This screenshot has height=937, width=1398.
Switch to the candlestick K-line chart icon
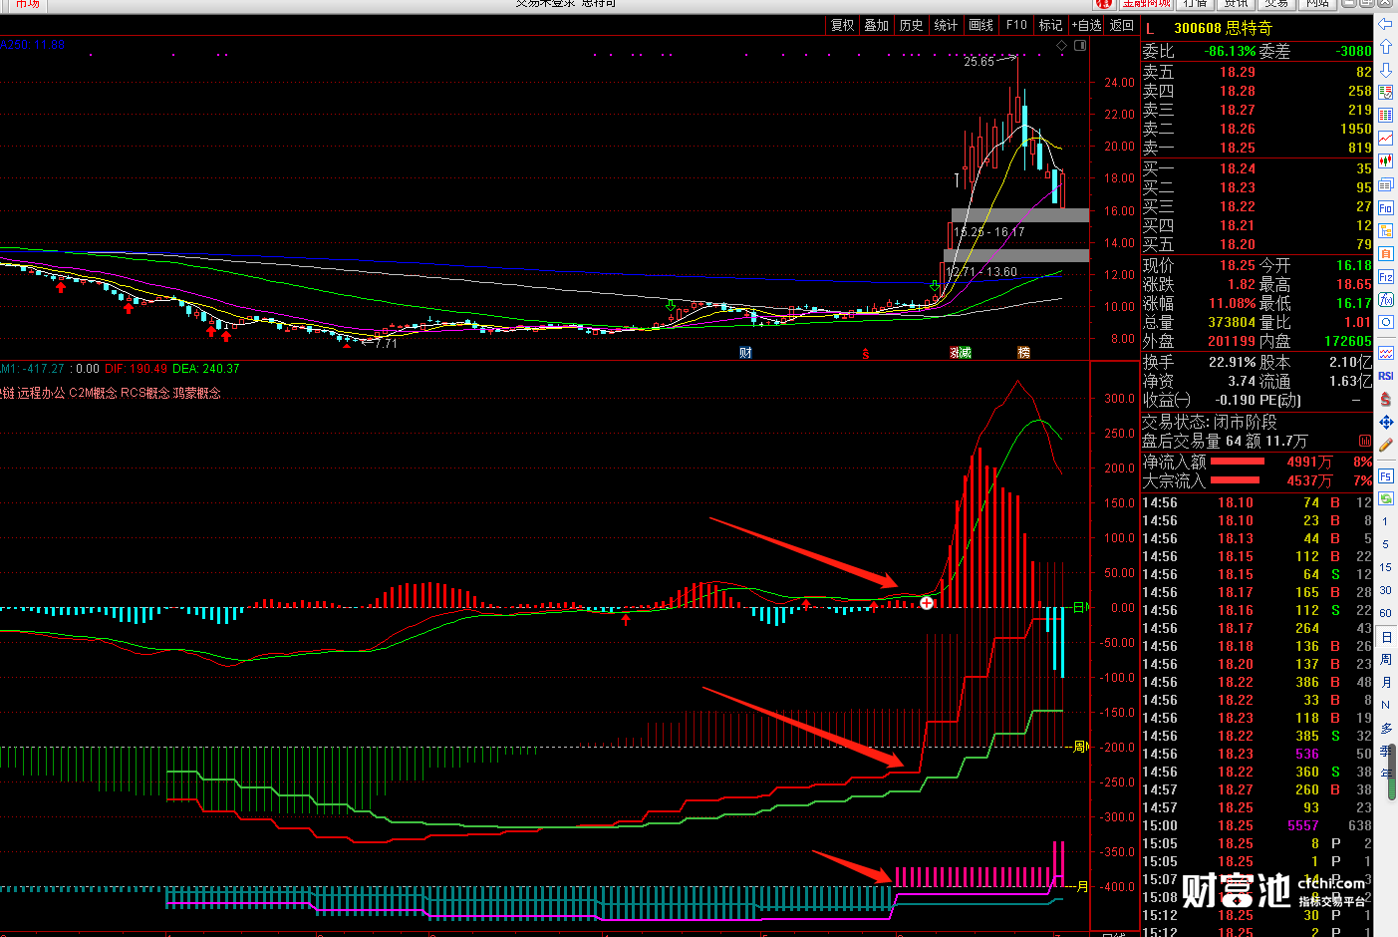[x=1386, y=161]
